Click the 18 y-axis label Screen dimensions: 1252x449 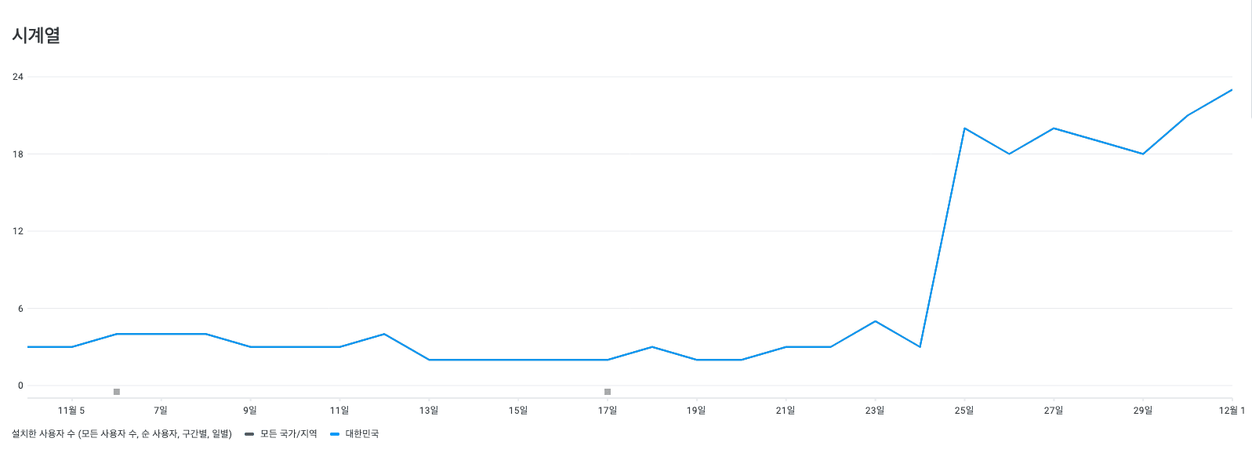click(x=17, y=154)
